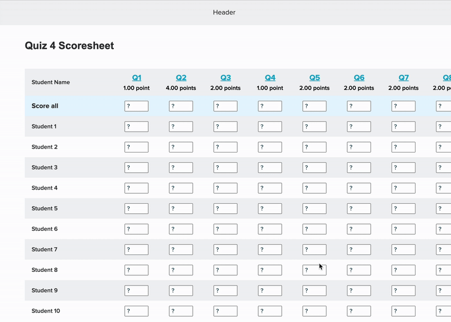Click Score all input for Q1
Screen dimensions: 451x322
[x=136, y=106]
